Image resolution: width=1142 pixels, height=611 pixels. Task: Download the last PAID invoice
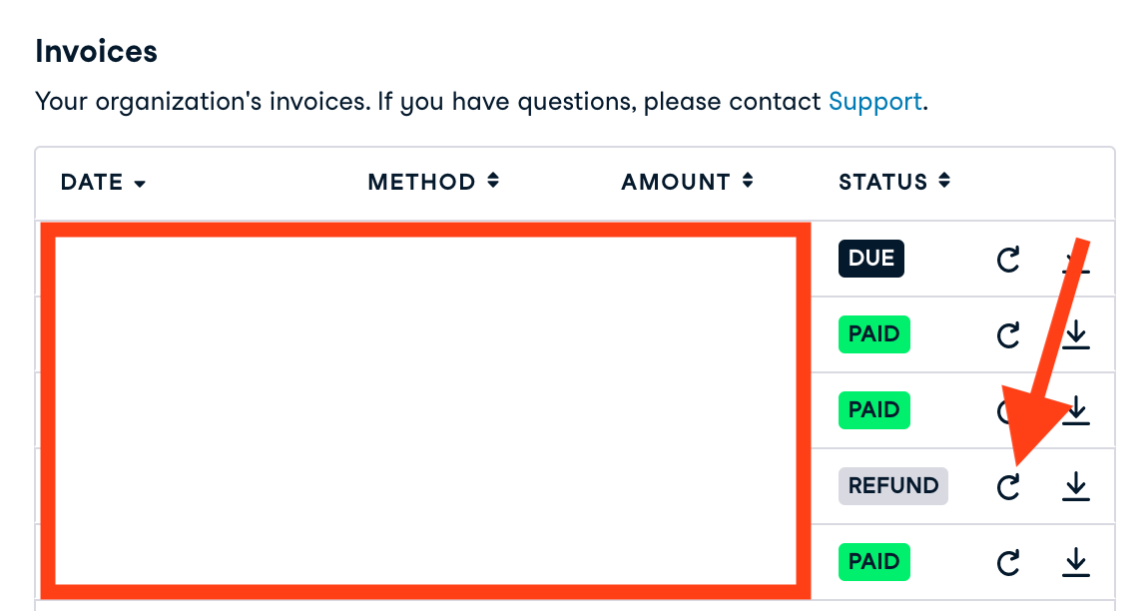(1075, 563)
